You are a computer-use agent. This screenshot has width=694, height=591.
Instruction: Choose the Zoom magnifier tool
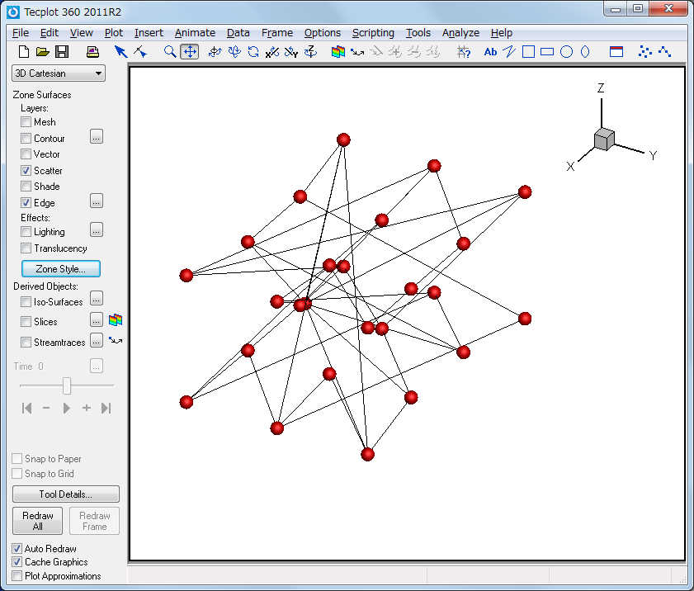(169, 52)
